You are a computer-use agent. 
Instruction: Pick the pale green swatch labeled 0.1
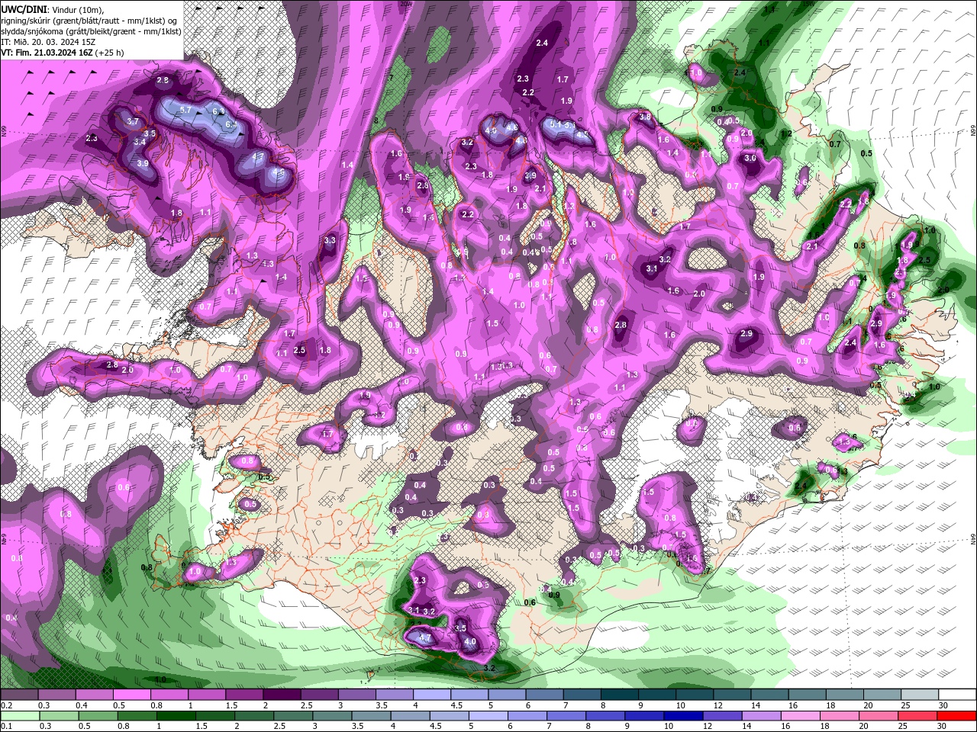pos(19,716)
